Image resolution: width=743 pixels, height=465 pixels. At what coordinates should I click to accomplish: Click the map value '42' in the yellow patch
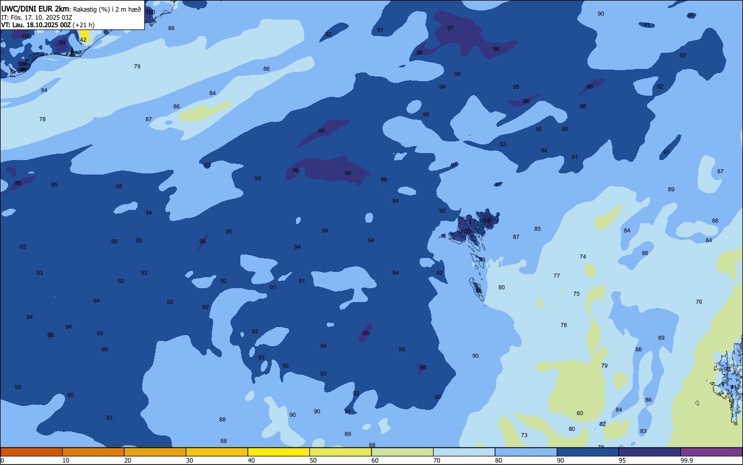click(x=83, y=39)
